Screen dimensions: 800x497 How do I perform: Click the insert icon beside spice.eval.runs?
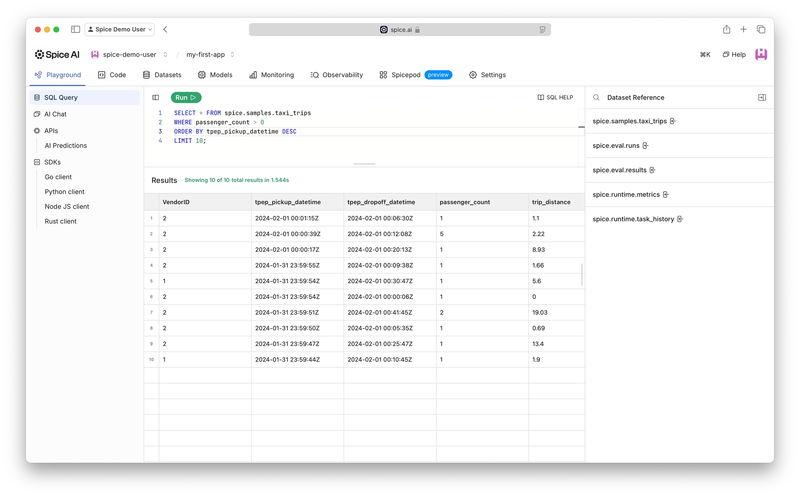pos(645,146)
